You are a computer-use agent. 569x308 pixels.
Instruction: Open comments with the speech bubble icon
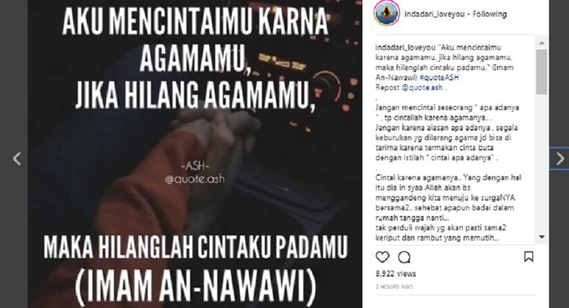point(404,257)
